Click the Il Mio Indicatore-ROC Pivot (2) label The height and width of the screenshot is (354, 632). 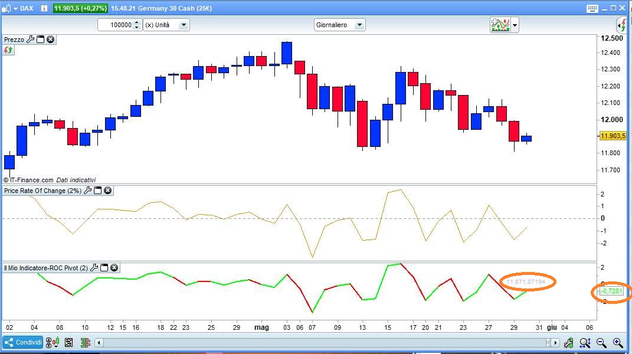[x=46, y=268]
